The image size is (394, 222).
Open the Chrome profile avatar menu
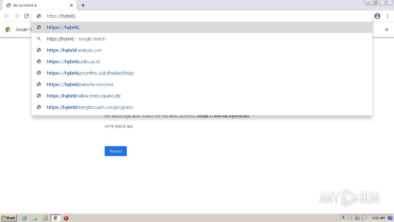click(377, 16)
